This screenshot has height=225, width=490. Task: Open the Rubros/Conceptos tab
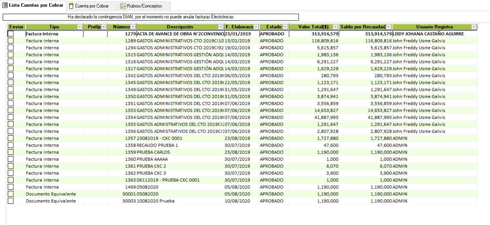click(x=144, y=6)
